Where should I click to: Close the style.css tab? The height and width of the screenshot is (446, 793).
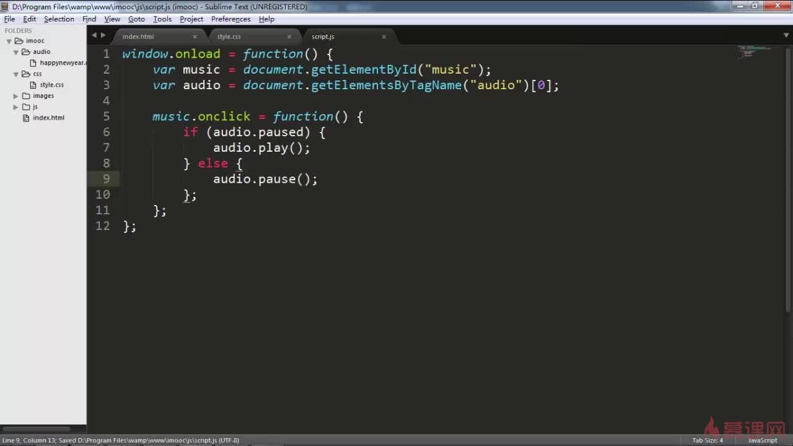coord(289,37)
